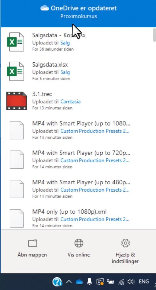Click the microphone icon in the taskbar
This screenshot has width=156, height=290.
[89, 282]
